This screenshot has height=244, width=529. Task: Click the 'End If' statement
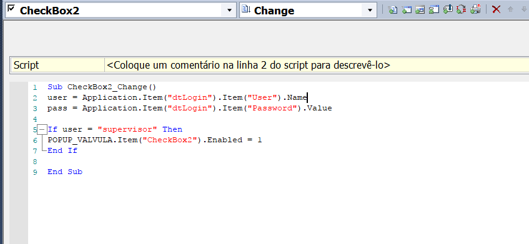click(62, 150)
